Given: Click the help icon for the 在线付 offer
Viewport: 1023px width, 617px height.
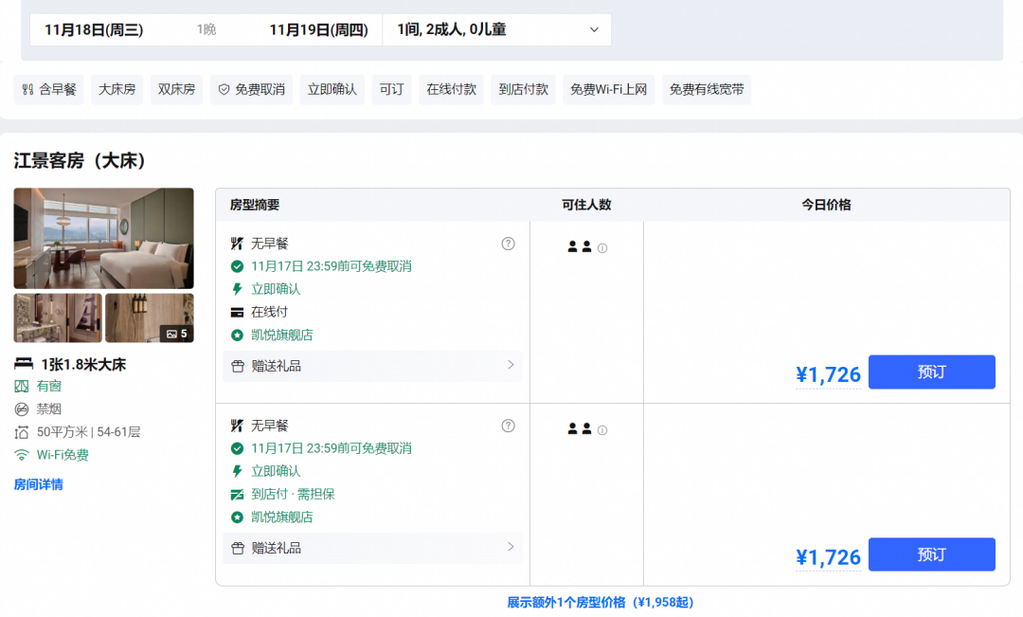Looking at the screenshot, I should (x=509, y=244).
